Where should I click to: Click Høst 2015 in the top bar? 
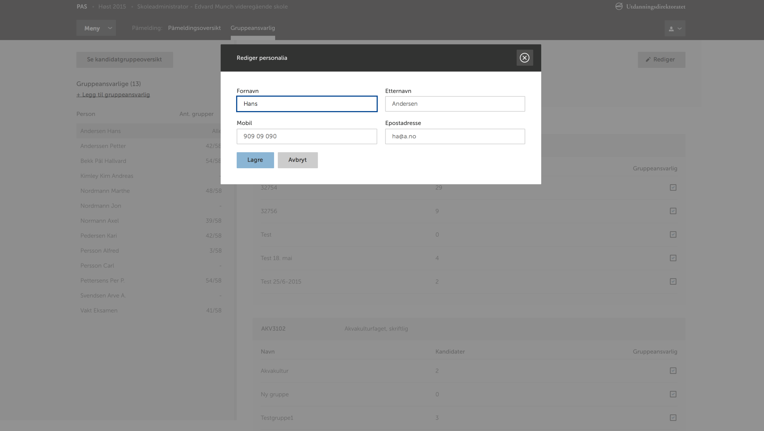112,7
